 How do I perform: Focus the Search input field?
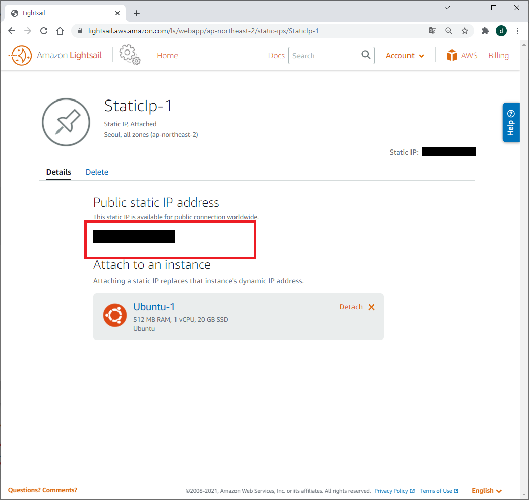click(331, 56)
